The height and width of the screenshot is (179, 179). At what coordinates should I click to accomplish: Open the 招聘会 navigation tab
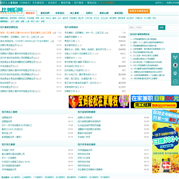tap(89, 13)
